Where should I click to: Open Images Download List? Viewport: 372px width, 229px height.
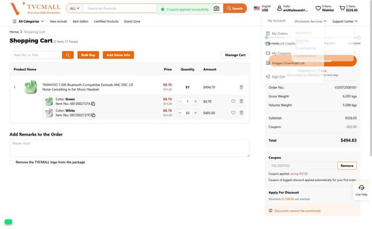point(285,63)
